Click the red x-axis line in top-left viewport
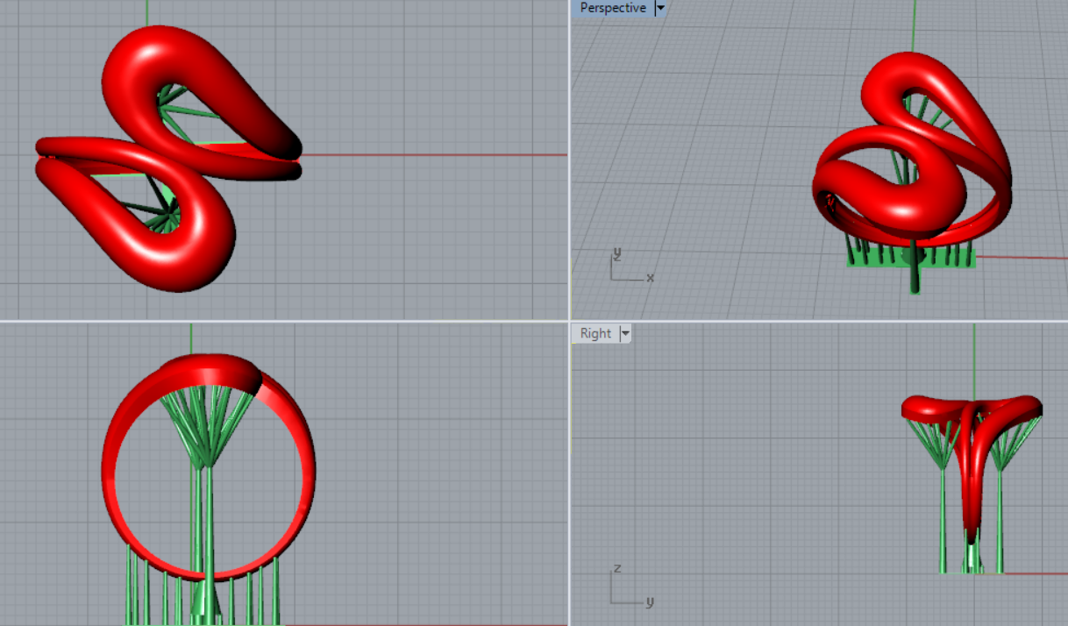 coord(438,155)
